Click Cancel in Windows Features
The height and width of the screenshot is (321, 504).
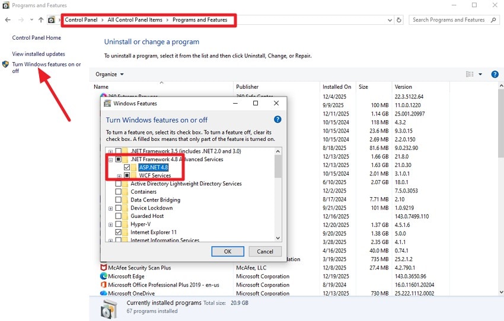click(x=265, y=251)
